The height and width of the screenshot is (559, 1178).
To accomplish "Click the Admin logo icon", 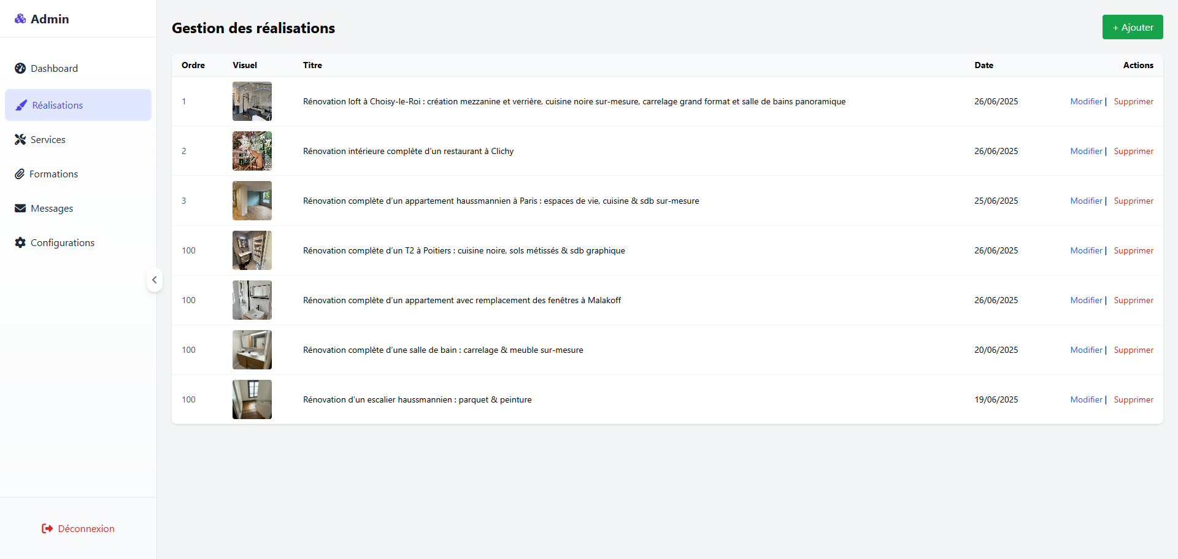I will click(x=20, y=19).
